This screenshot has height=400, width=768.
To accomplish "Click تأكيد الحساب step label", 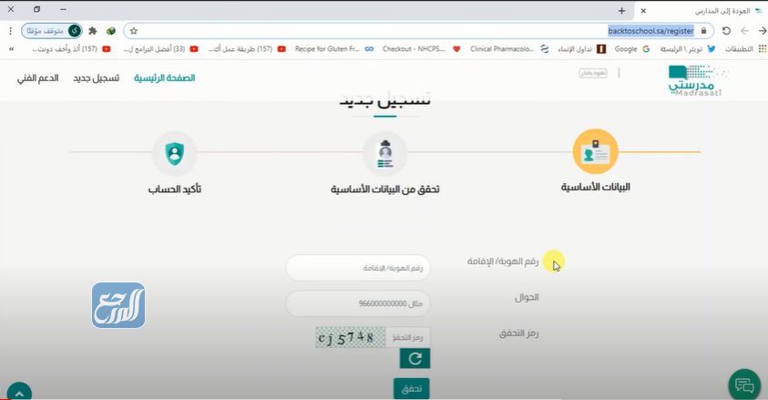I will pyautogui.click(x=175, y=189).
